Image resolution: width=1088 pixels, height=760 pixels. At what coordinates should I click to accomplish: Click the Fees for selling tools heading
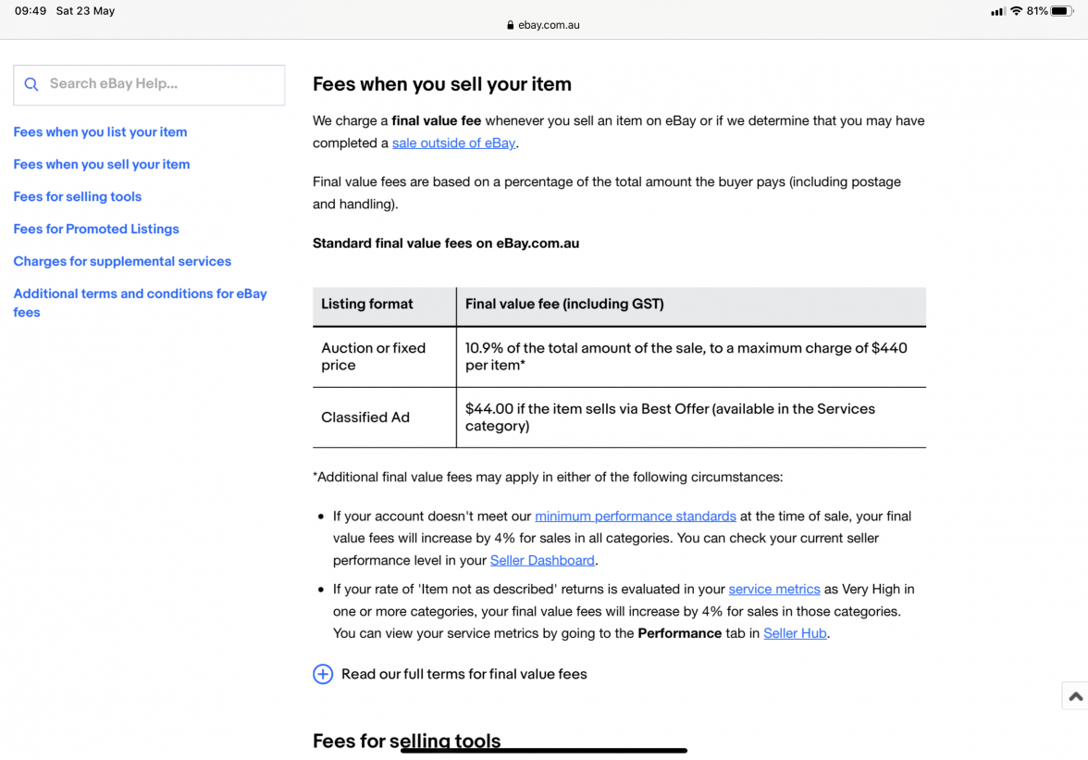pyautogui.click(x=407, y=741)
